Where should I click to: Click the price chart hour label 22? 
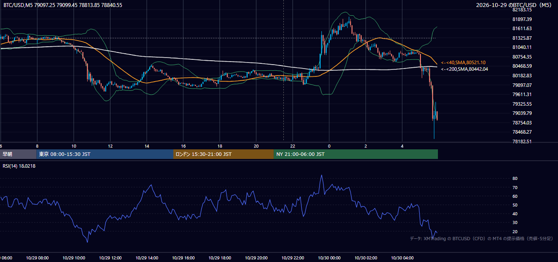[x=293, y=146]
